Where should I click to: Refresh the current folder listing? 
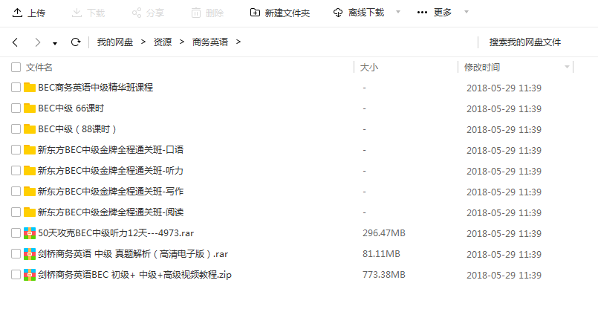(76, 42)
